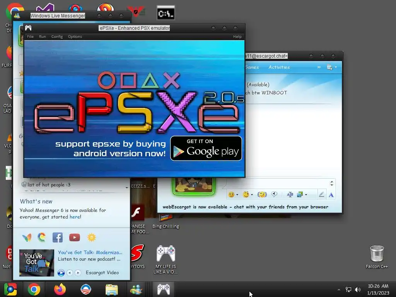The height and width of the screenshot is (297, 396).
Task: Click the Chrome-style icon in Messenger tab bar
Action: 42,237
